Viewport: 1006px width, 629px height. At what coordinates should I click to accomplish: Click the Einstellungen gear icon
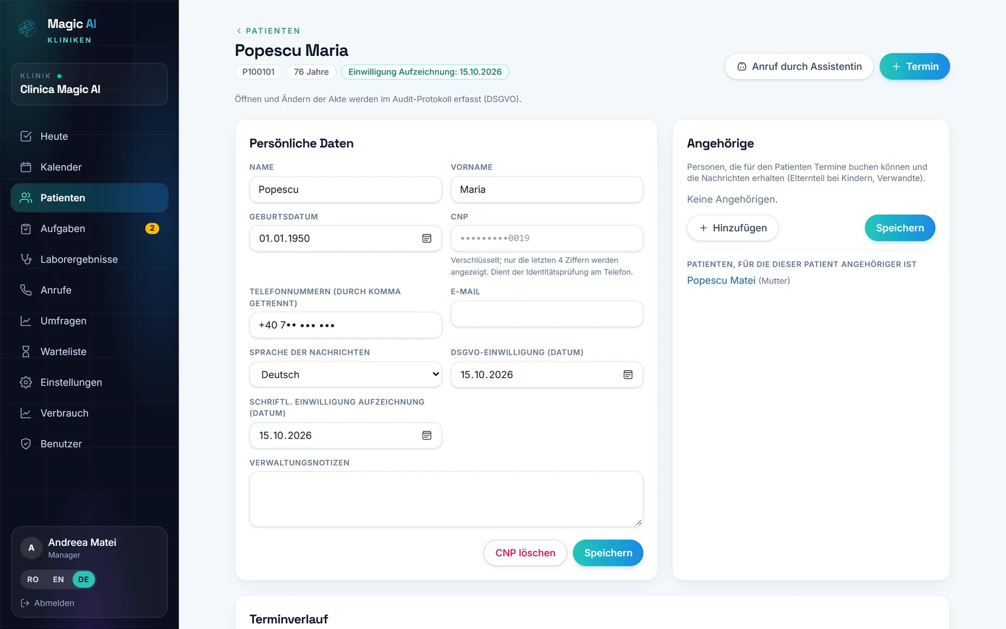pos(26,382)
